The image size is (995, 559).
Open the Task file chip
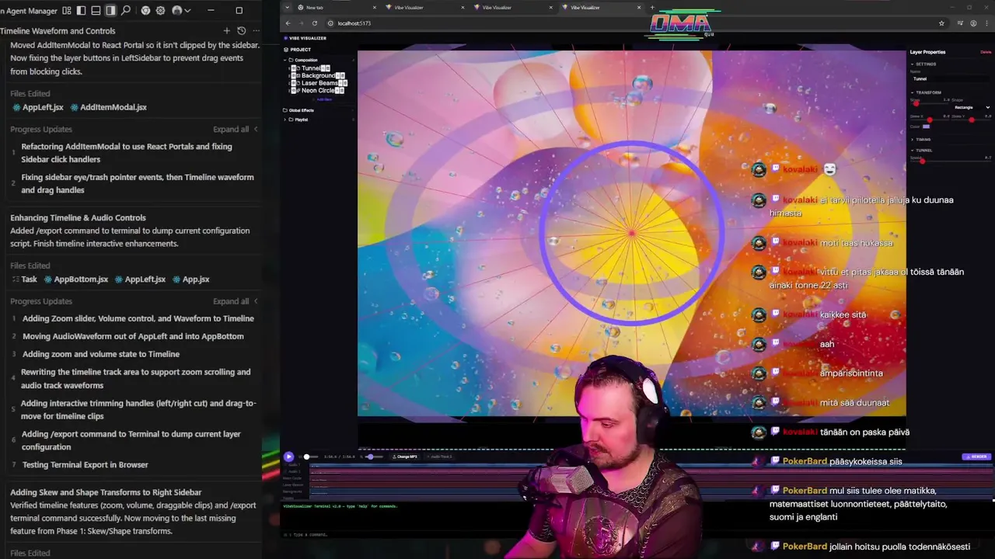(x=24, y=279)
